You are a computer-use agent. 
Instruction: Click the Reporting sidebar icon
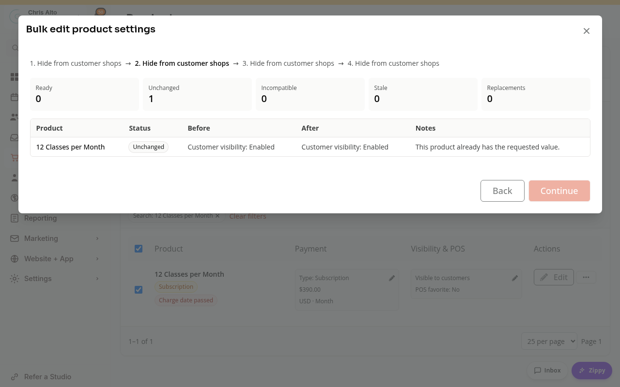point(15,218)
